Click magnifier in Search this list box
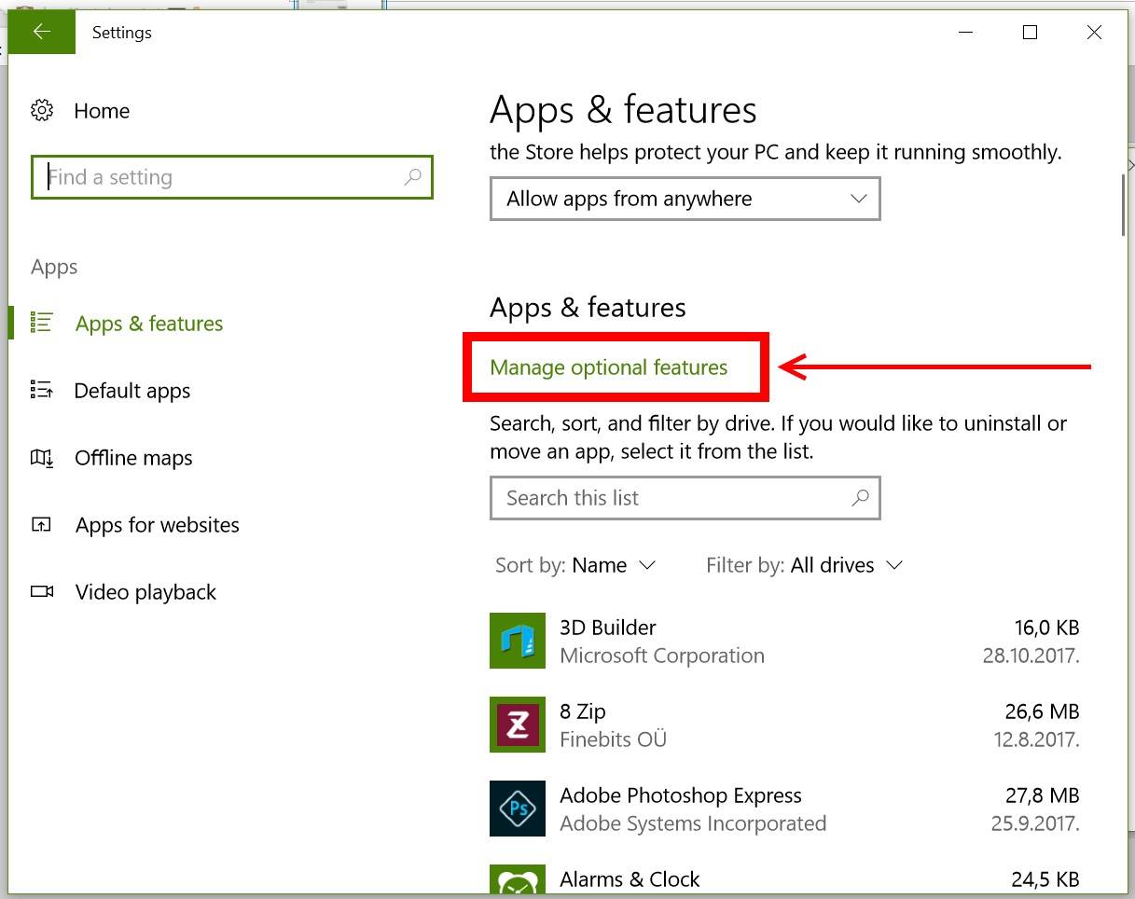 [860, 498]
